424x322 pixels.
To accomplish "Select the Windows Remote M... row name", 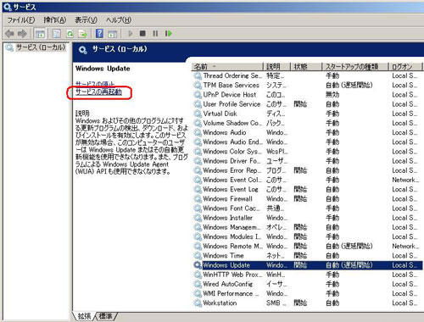I will click(x=232, y=246).
